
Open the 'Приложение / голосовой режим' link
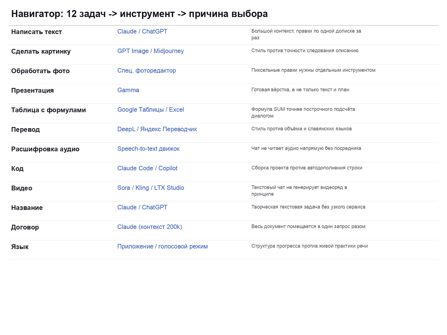pyautogui.click(x=163, y=247)
